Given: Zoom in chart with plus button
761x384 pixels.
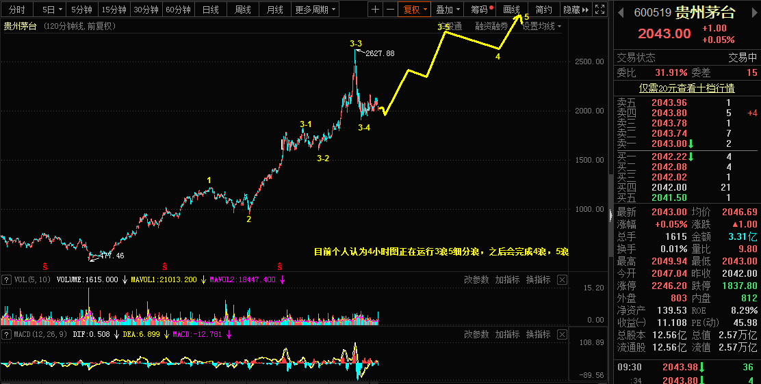Looking at the screenshot, I should pyautogui.click(x=375, y=9).
